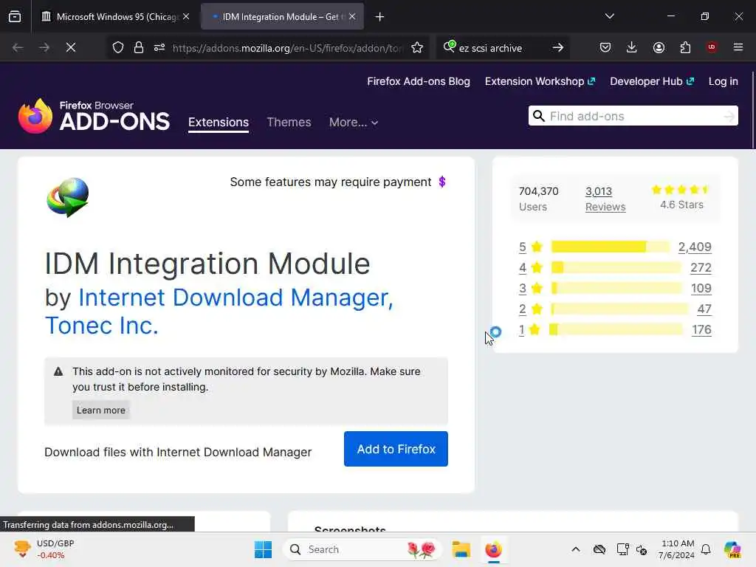Open site permissions icon in address bar

(159, 47)
